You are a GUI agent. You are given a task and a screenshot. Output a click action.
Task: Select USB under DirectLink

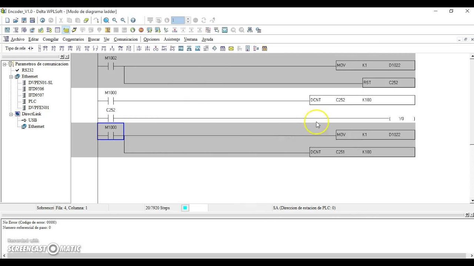tap(33, 120)
